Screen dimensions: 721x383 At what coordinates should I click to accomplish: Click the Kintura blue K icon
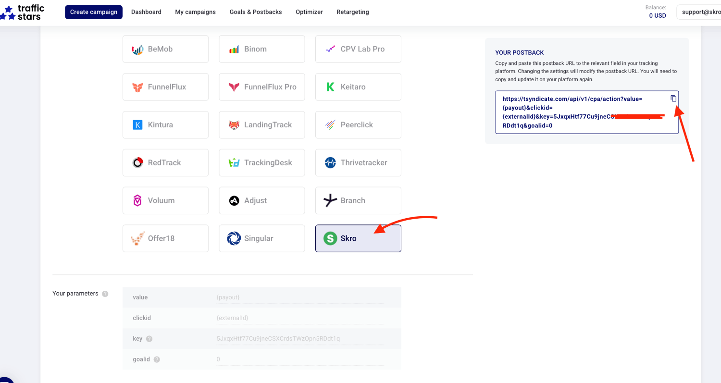click(138, 125)
